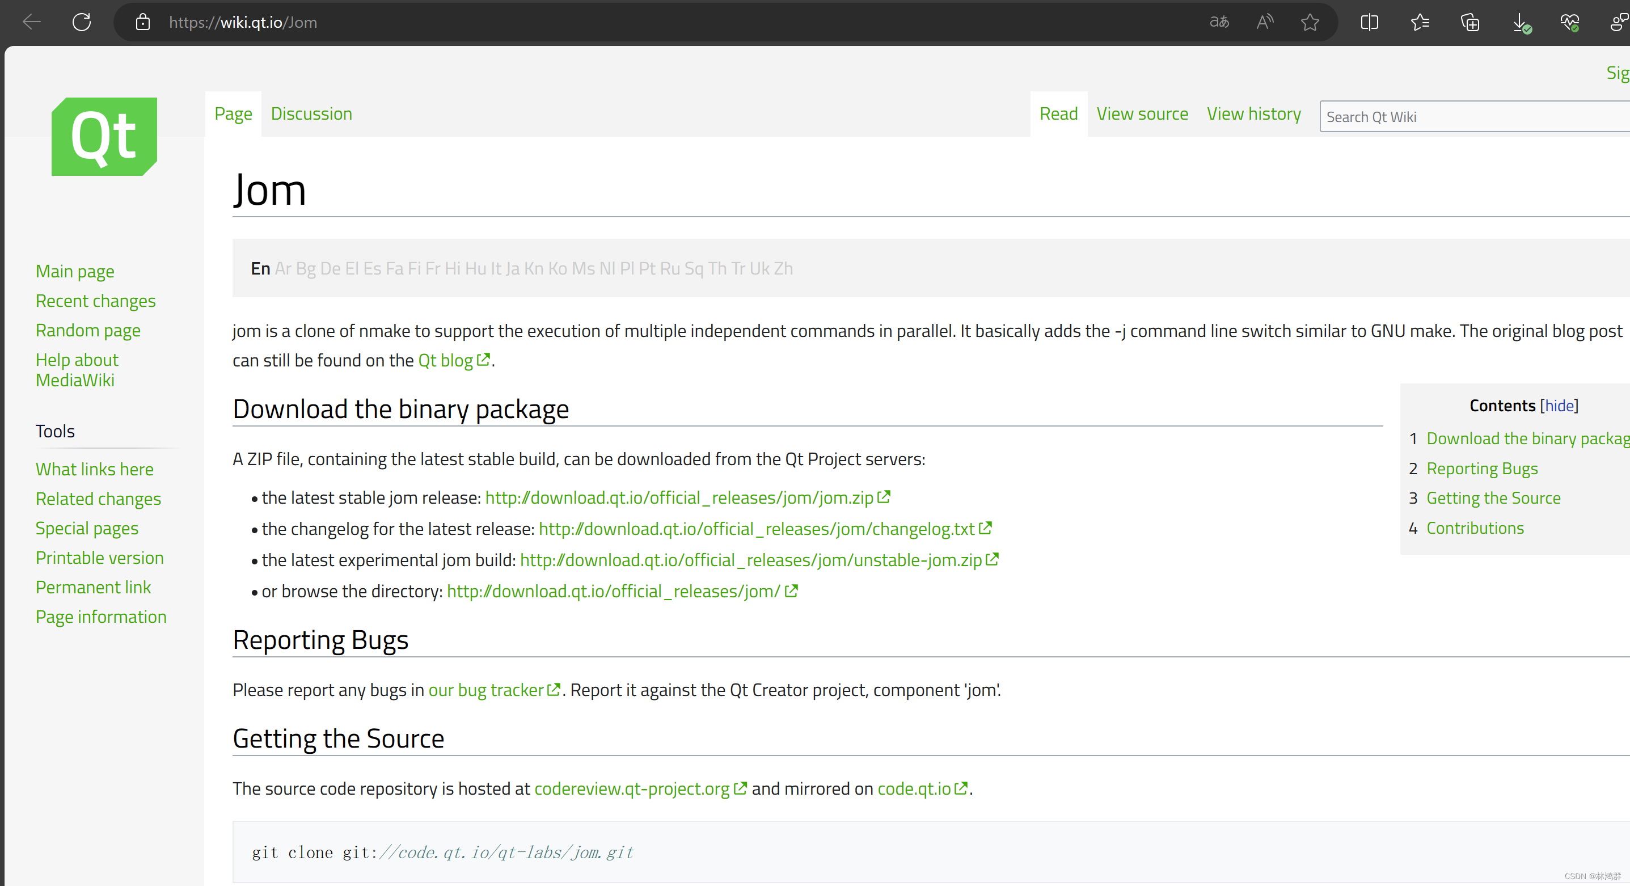Add page to favorites star
Image resolution: width=1630 pixels, height=886 pixels.
1310,22
